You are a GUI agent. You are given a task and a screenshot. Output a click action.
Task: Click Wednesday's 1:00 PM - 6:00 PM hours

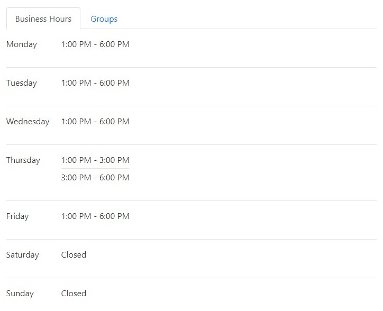click(x=95, y=122)
